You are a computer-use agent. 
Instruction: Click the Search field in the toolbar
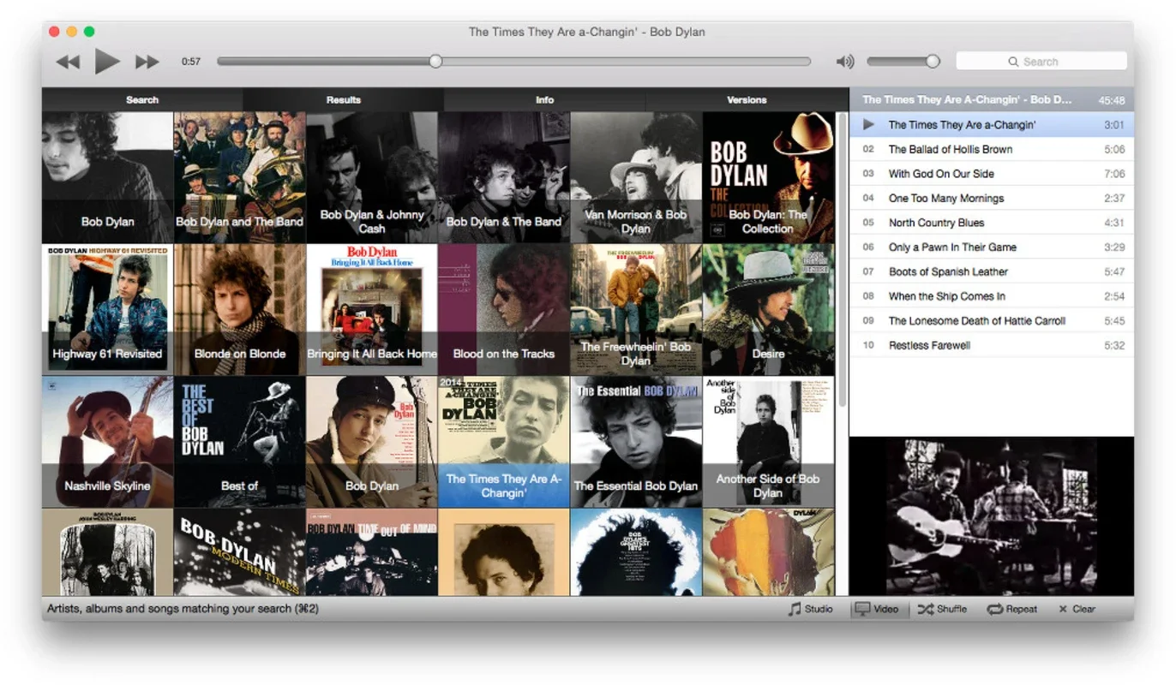pyautogui.click(x=1041, y=62)
